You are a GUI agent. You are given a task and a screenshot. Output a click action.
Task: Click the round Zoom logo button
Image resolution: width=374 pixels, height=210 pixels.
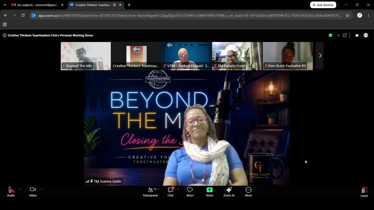pos(366,35)
